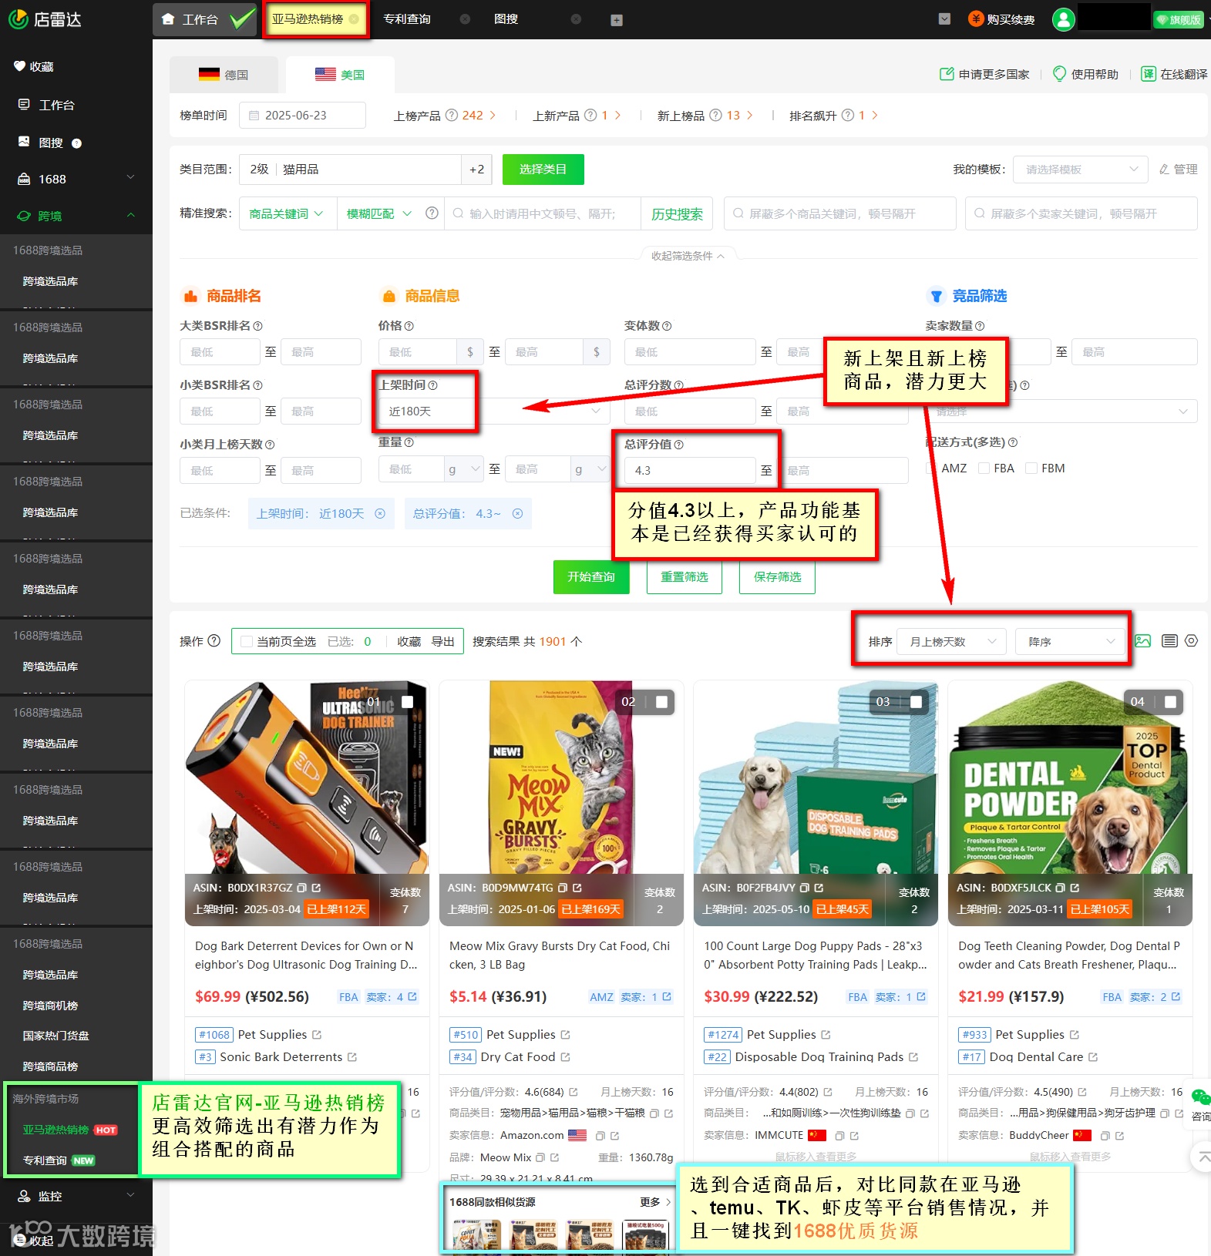
Task: Click the 选择类目 green button
Action: click(x=543, y=170)
